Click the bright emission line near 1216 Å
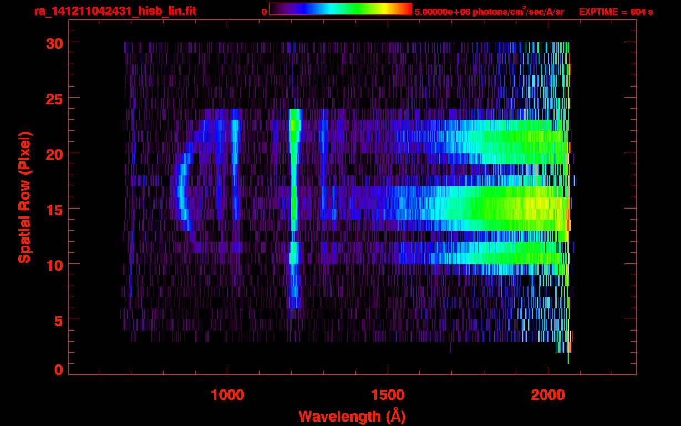 [294, 208]
